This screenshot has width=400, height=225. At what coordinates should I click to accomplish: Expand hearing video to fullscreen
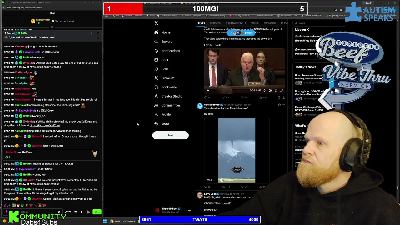282,91
